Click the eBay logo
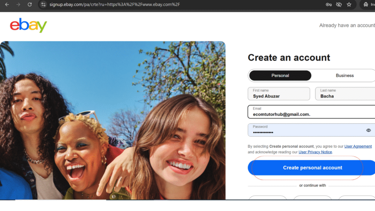 28,25
